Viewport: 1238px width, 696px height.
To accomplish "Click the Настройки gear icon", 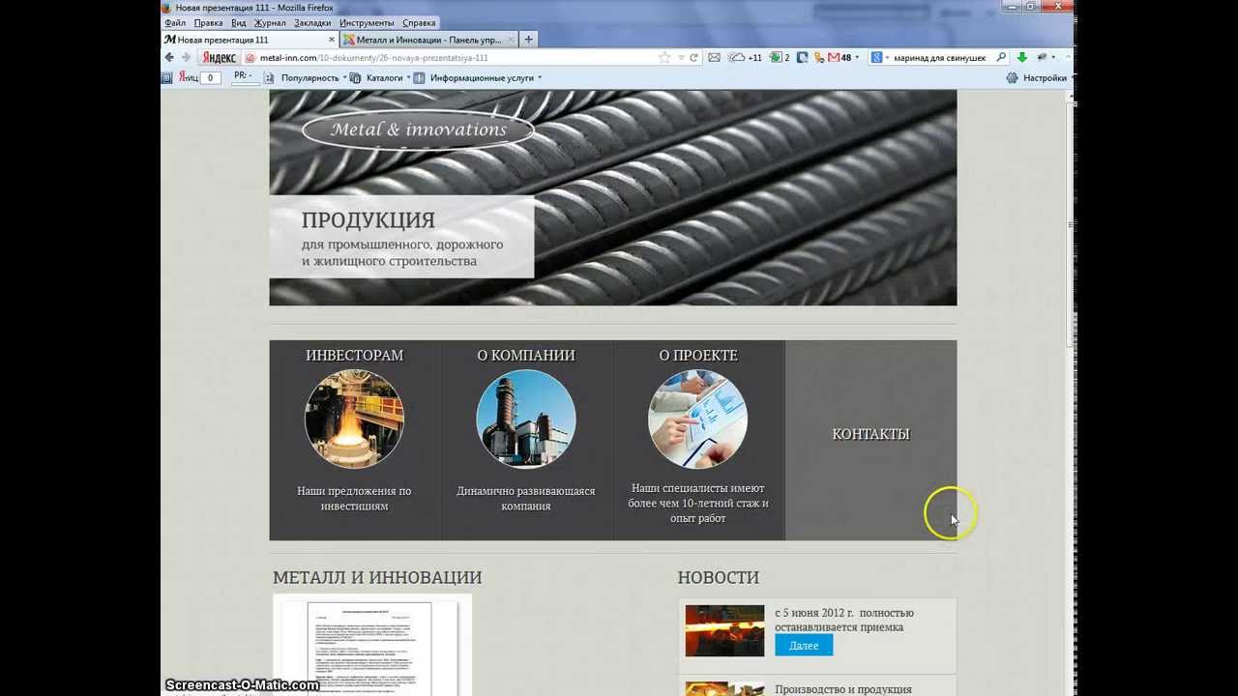I will click(1013, 77).
